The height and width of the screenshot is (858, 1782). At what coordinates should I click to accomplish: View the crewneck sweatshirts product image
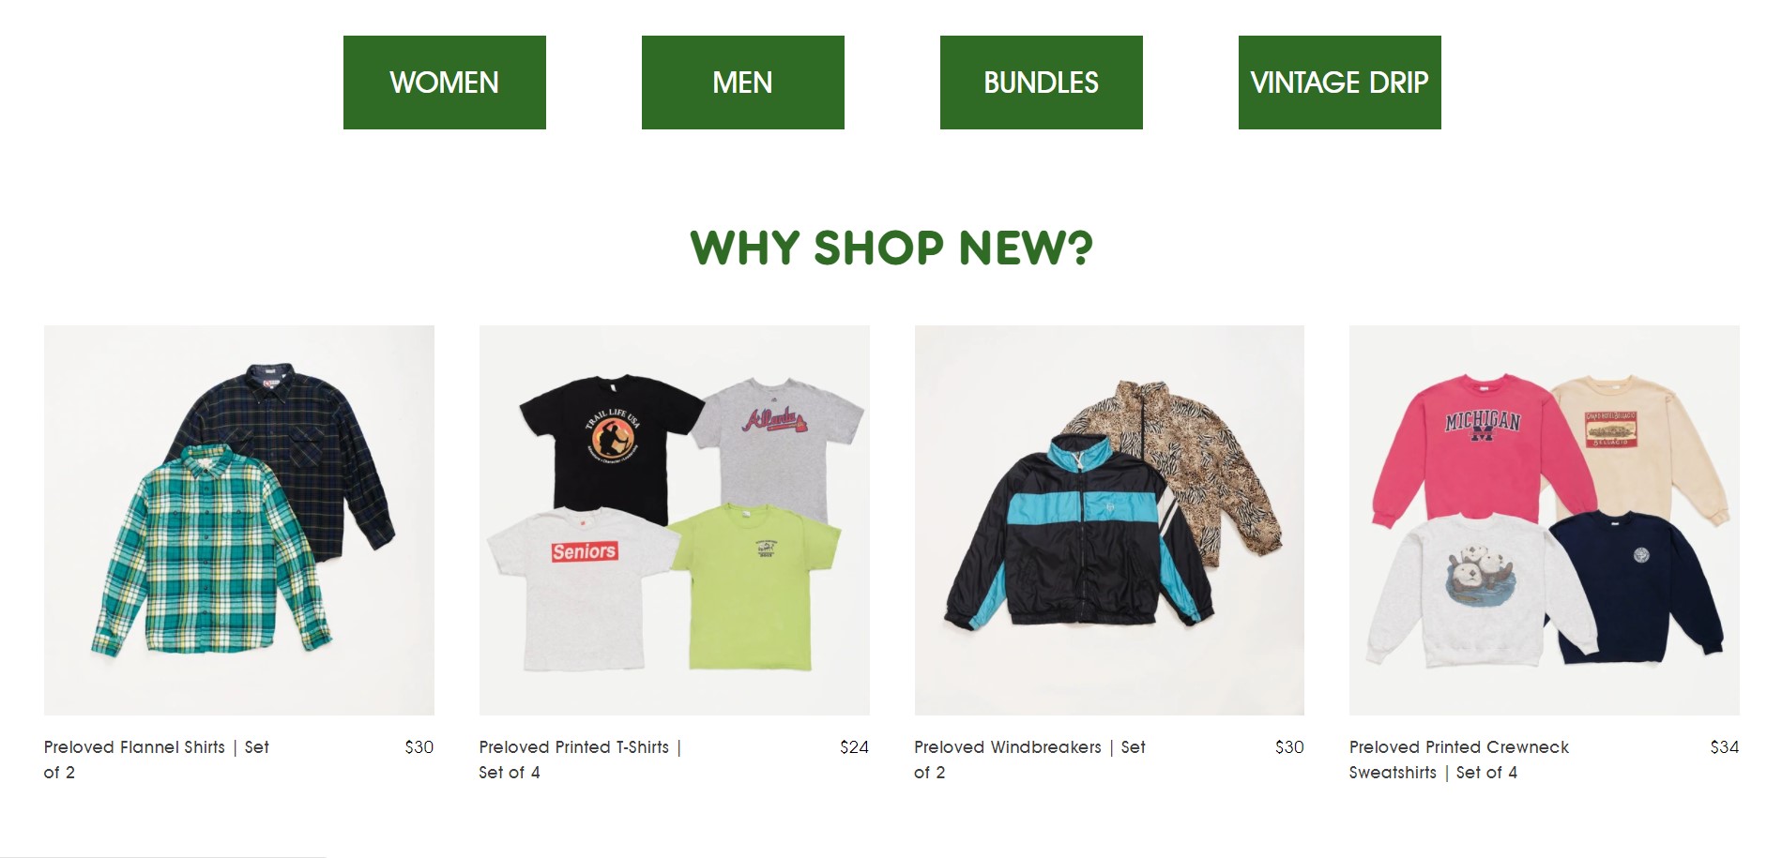coord(1544,520)
